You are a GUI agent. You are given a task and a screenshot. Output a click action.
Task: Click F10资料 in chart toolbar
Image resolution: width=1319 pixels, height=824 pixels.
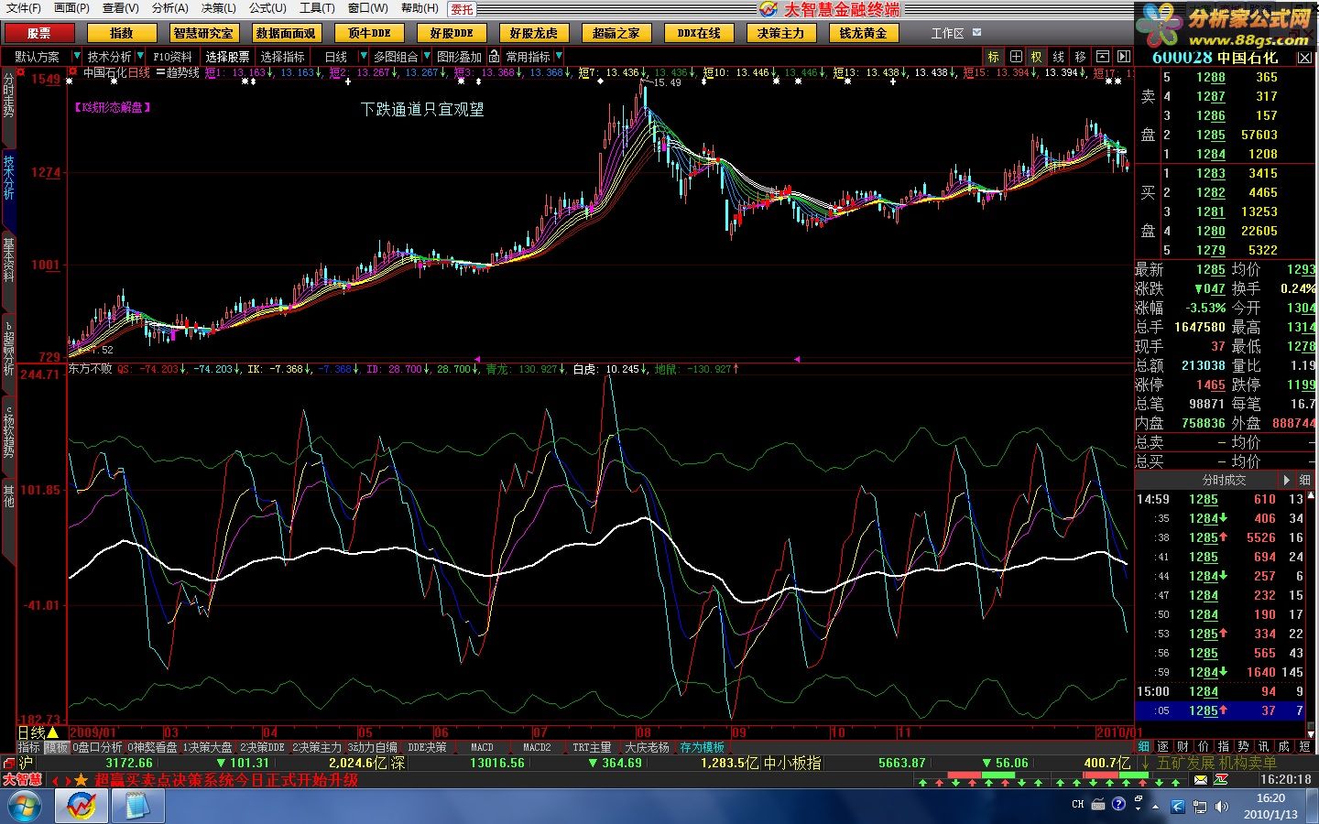pos(172,57)
